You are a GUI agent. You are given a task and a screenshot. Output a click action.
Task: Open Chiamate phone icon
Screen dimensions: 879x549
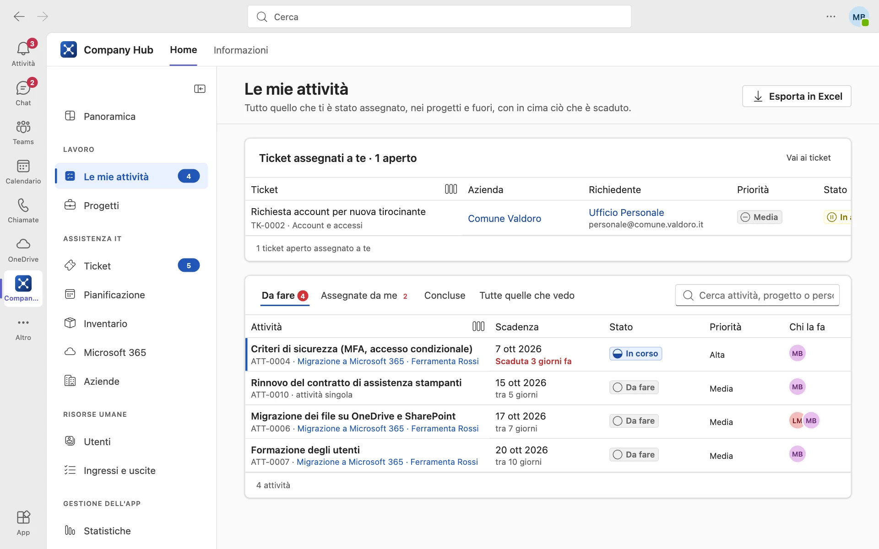pos(23,210)
